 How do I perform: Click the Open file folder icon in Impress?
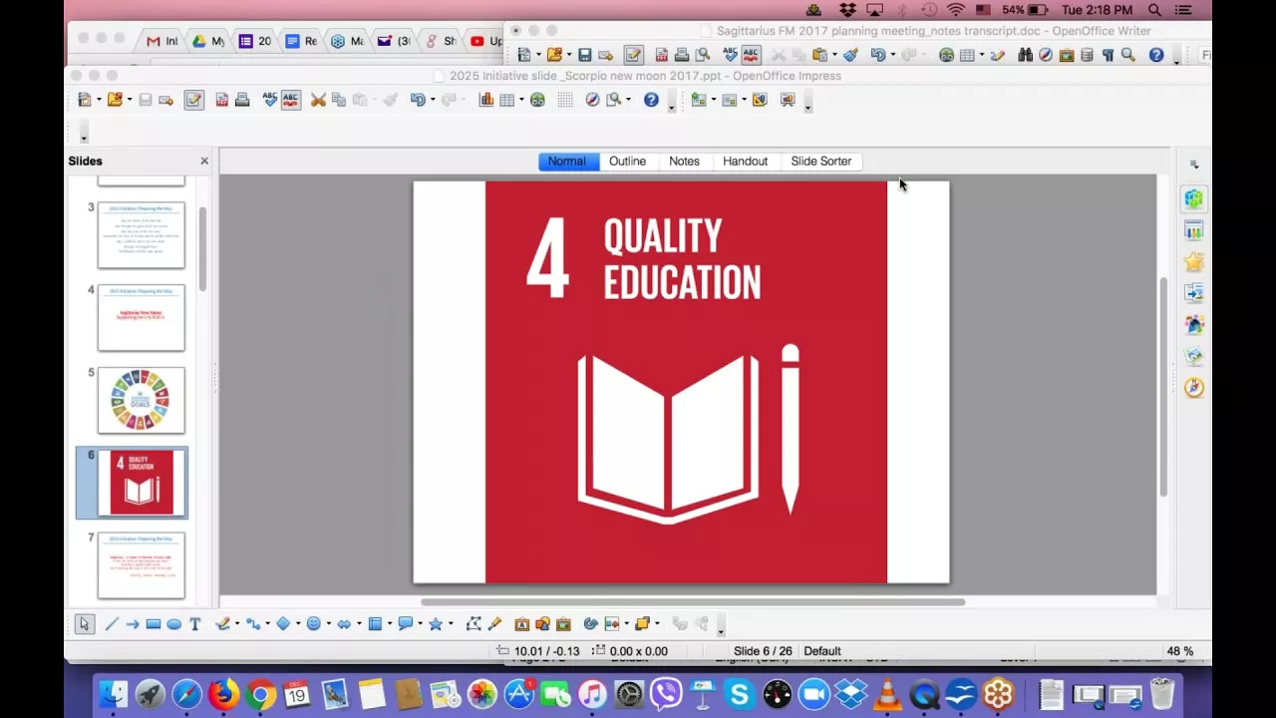115,100
